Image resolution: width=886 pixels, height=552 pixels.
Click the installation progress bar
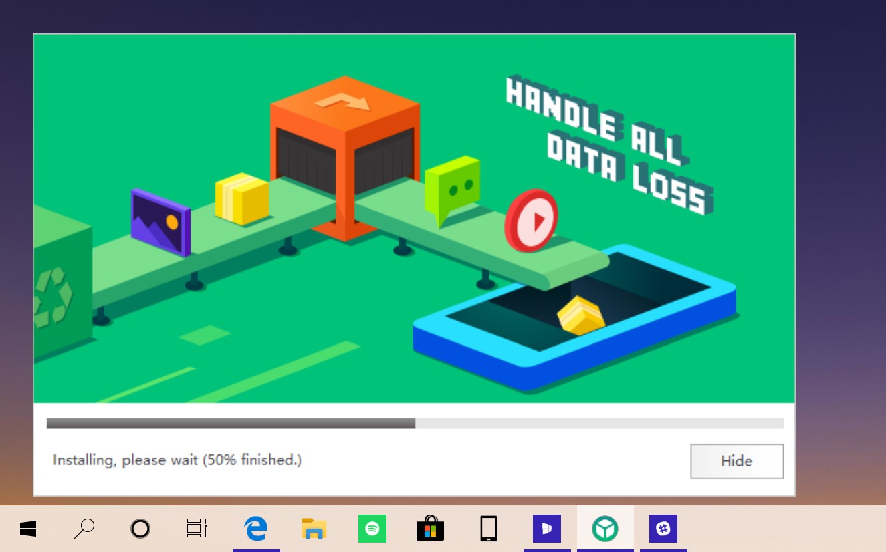click(415, 423)
